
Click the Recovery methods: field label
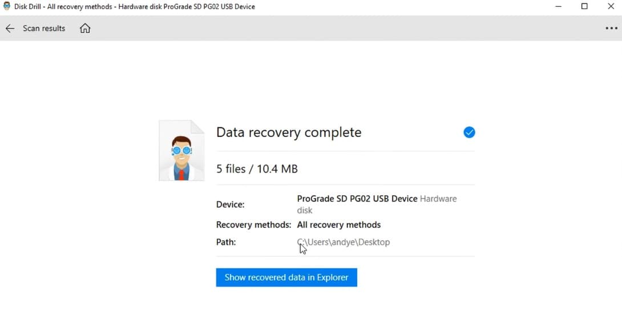coord(253,224)
